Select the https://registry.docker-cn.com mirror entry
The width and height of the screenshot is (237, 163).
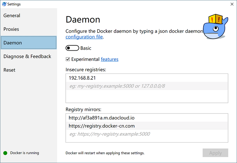(147, 126)
